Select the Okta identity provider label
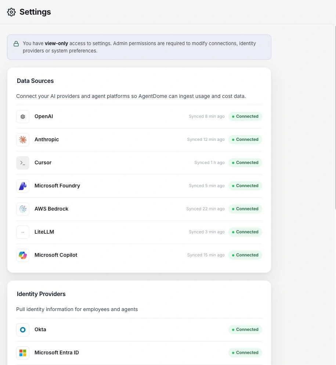Viewport: 336px width, 365px height. tap(40, 329)
